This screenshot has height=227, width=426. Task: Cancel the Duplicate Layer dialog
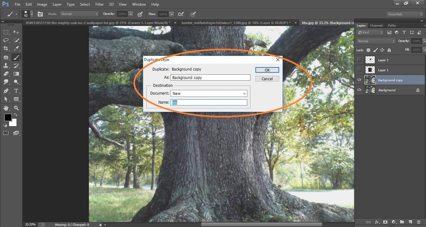click(267, 79)
